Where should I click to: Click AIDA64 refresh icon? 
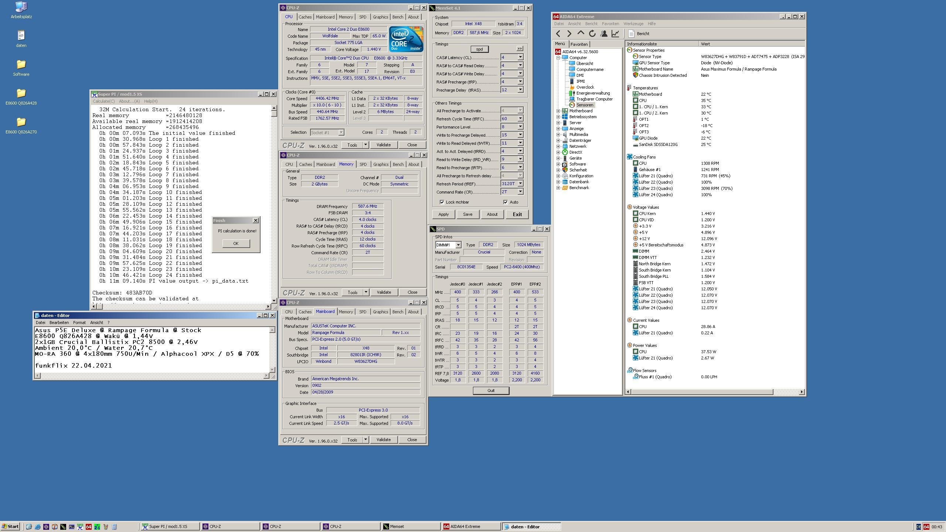[592, 34]
